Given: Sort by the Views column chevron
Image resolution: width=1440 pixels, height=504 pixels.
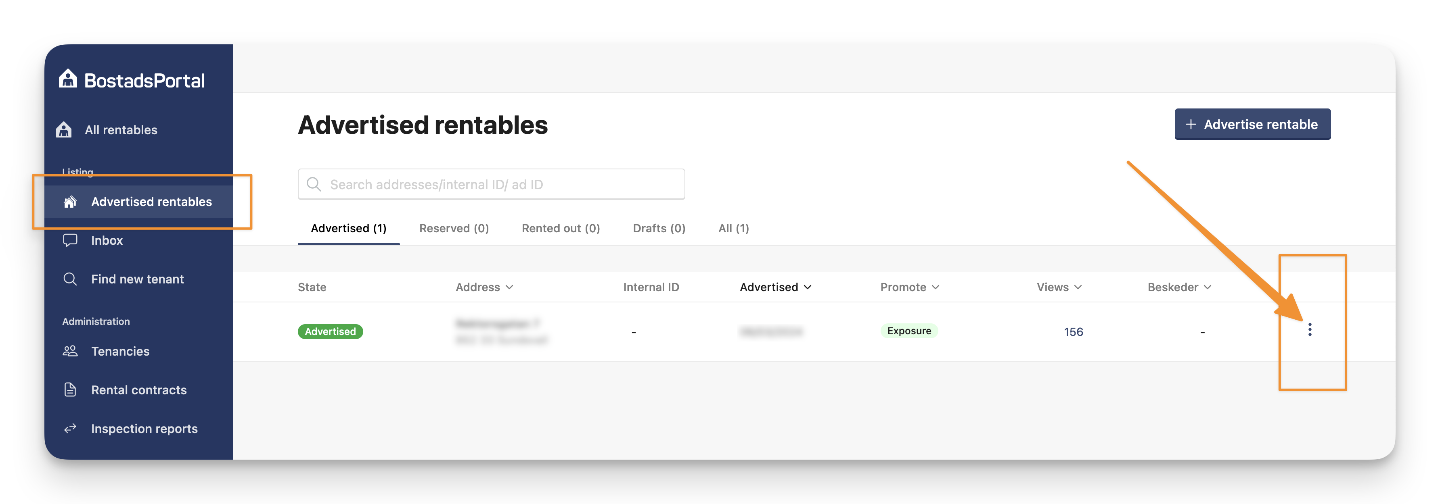Looking at the screenshot, I should tap(1078, 287).
